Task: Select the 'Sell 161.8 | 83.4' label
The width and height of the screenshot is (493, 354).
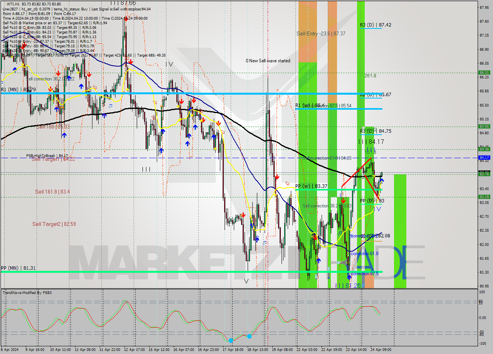Action: (x=52, y=192)
